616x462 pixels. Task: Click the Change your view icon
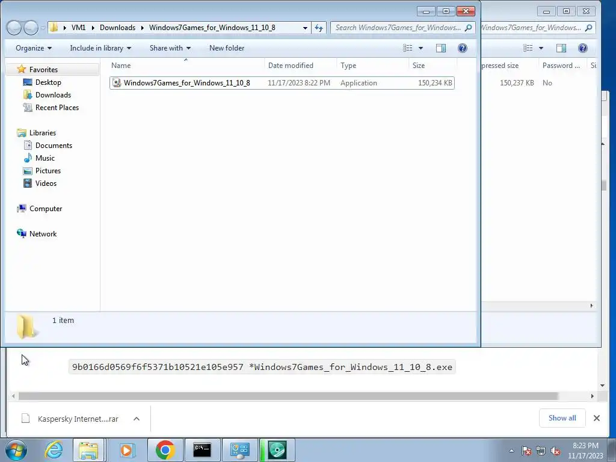pyautogui.click(x=408, y=48)
